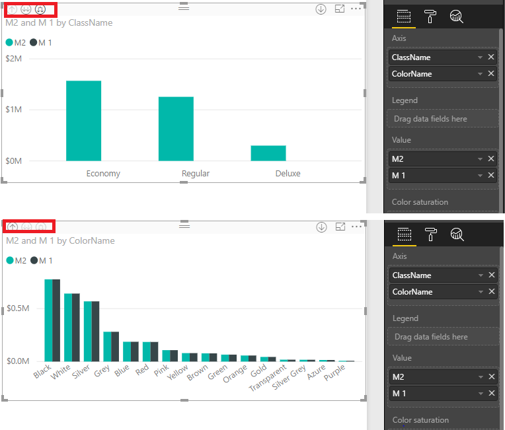Screen dimensions: 505x430
Task: Remove ClassName from bottom Axis well
Action: pyautogui.click(x=492, y=275)
